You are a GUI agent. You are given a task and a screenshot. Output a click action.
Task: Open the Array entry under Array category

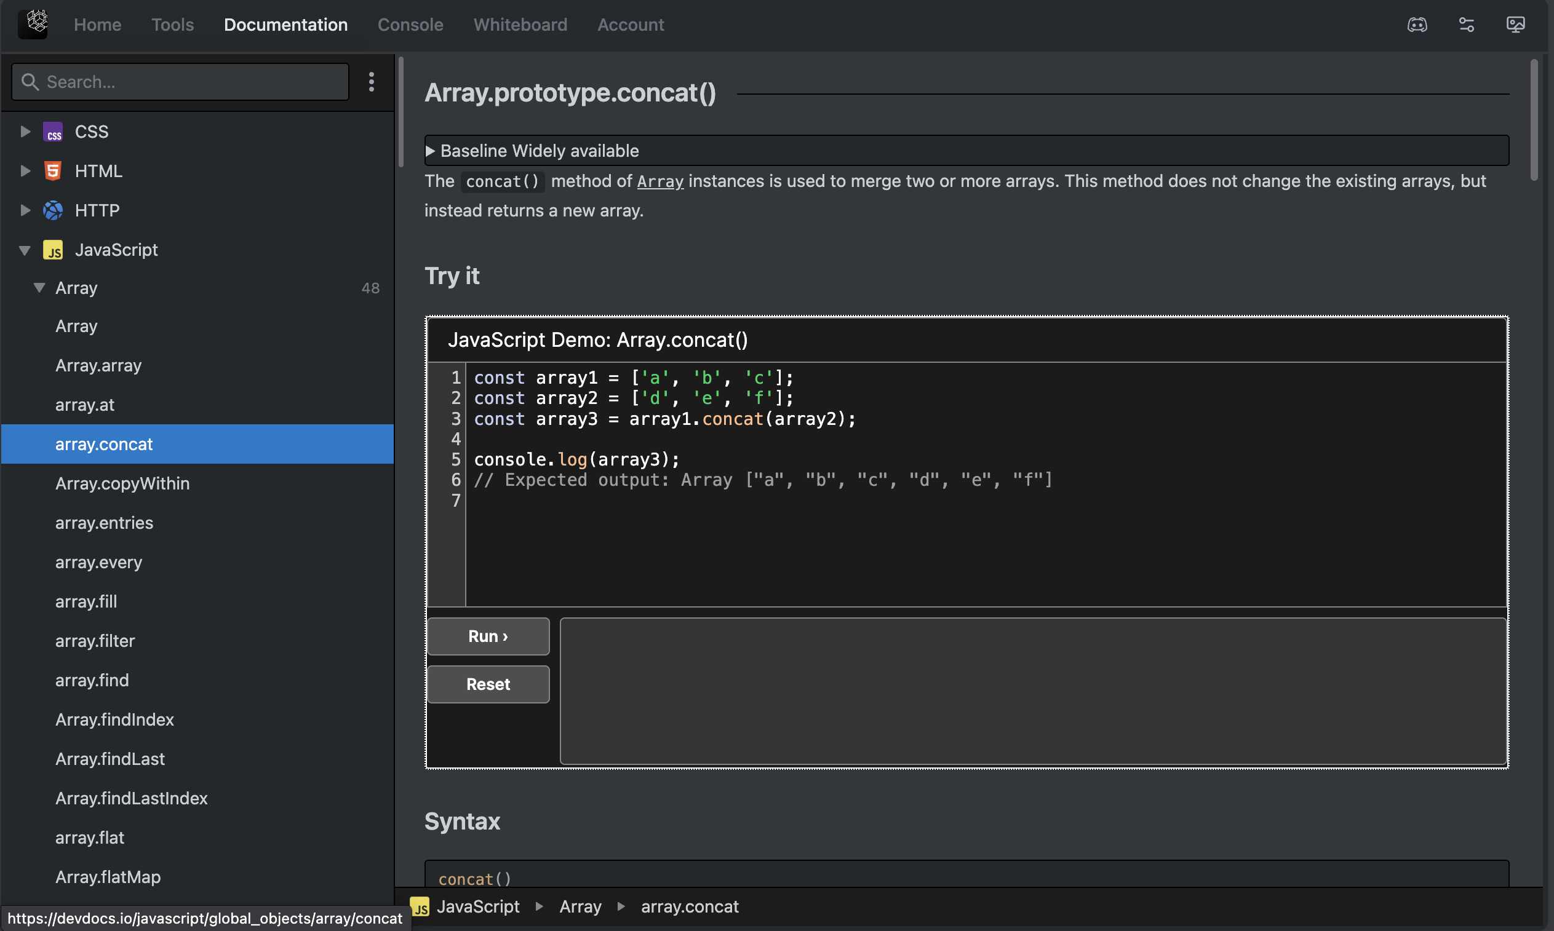(76, 327)
